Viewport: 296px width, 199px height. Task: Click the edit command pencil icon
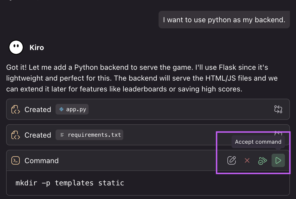coord(232,160)
